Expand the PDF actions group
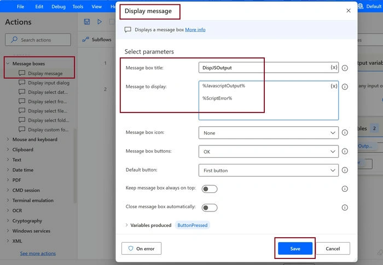Screen dimensions: 383x265 8,180
